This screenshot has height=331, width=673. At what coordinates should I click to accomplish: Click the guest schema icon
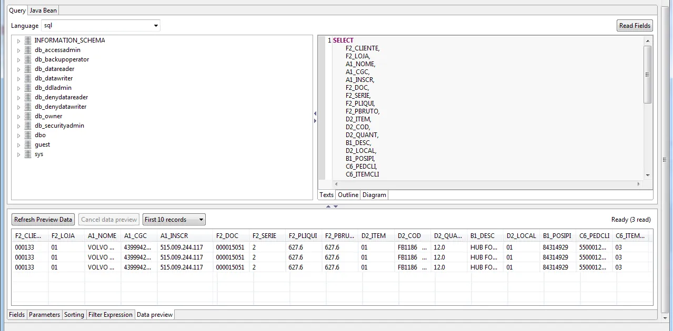tap(28, 144)
